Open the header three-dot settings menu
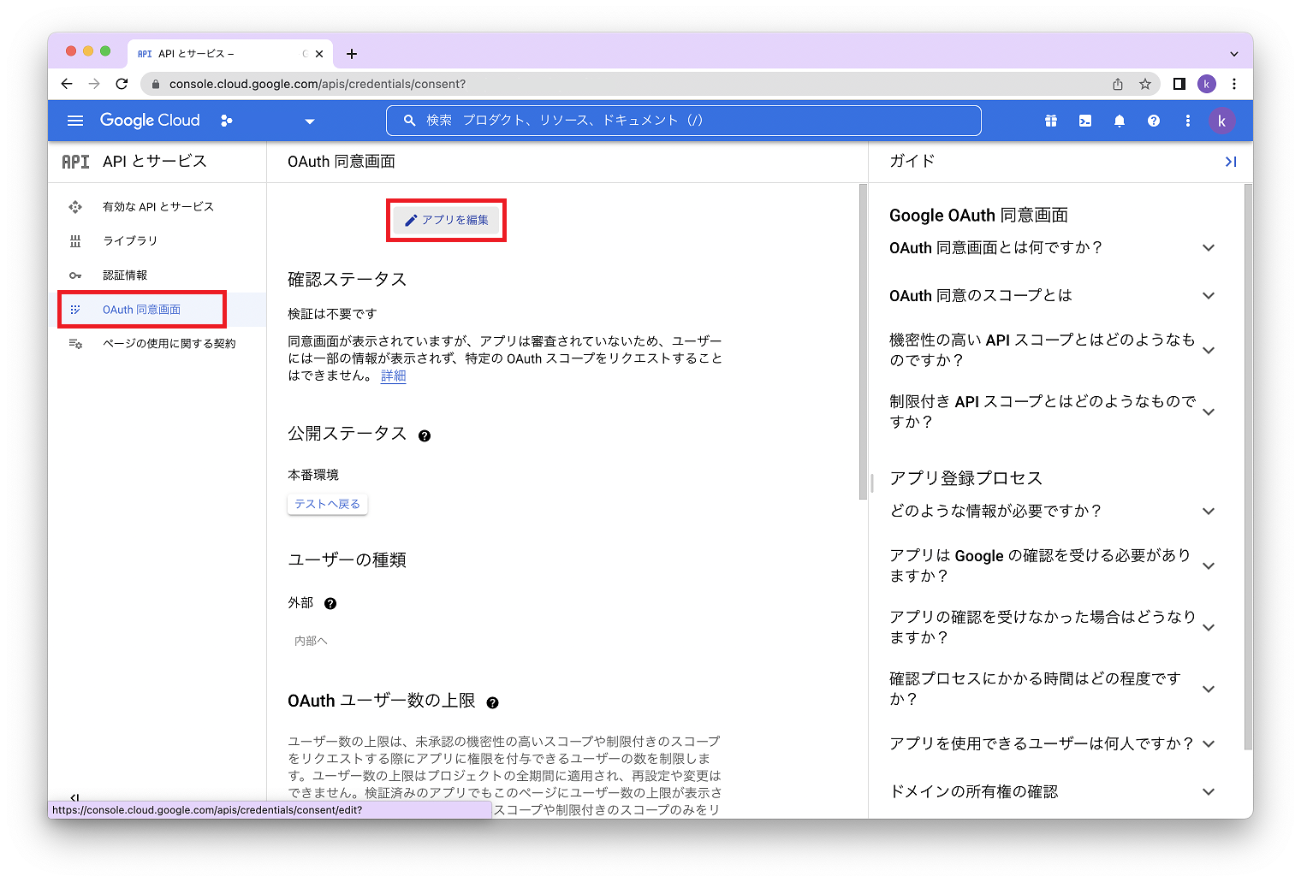 (1188, 121)
